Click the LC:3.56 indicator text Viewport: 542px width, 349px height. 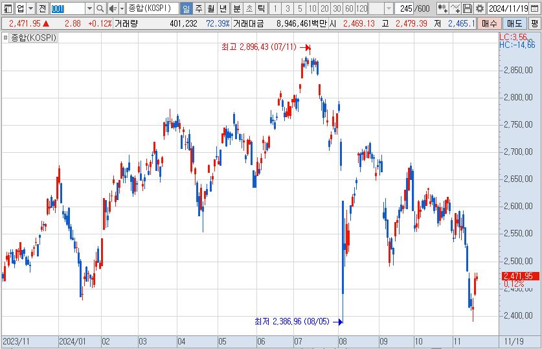pyautogui.click(x=514, y=37)
